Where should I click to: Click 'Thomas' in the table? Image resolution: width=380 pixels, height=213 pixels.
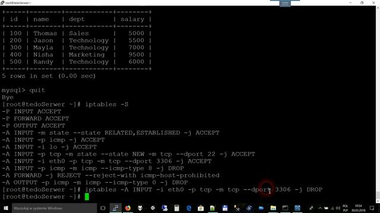tap(45, 33)
